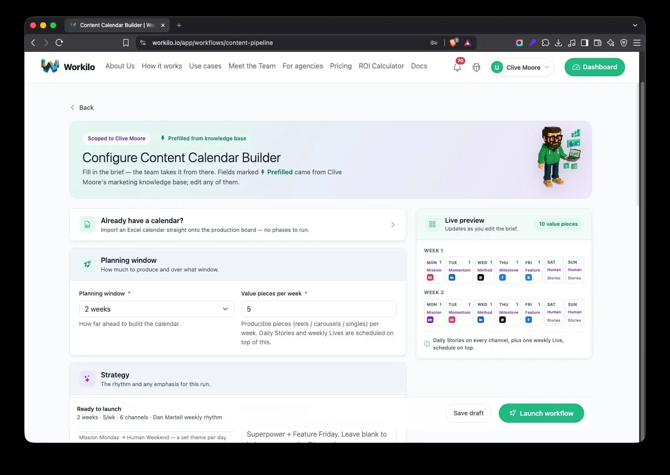Click the Brave Rewards triangle icon
Viewport: 670px width, 475px height.
coord(467,43)
